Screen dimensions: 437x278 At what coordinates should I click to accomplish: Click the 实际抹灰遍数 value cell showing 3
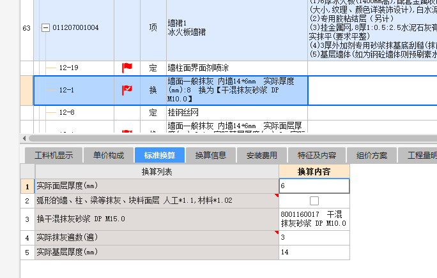tap(314, 238)
